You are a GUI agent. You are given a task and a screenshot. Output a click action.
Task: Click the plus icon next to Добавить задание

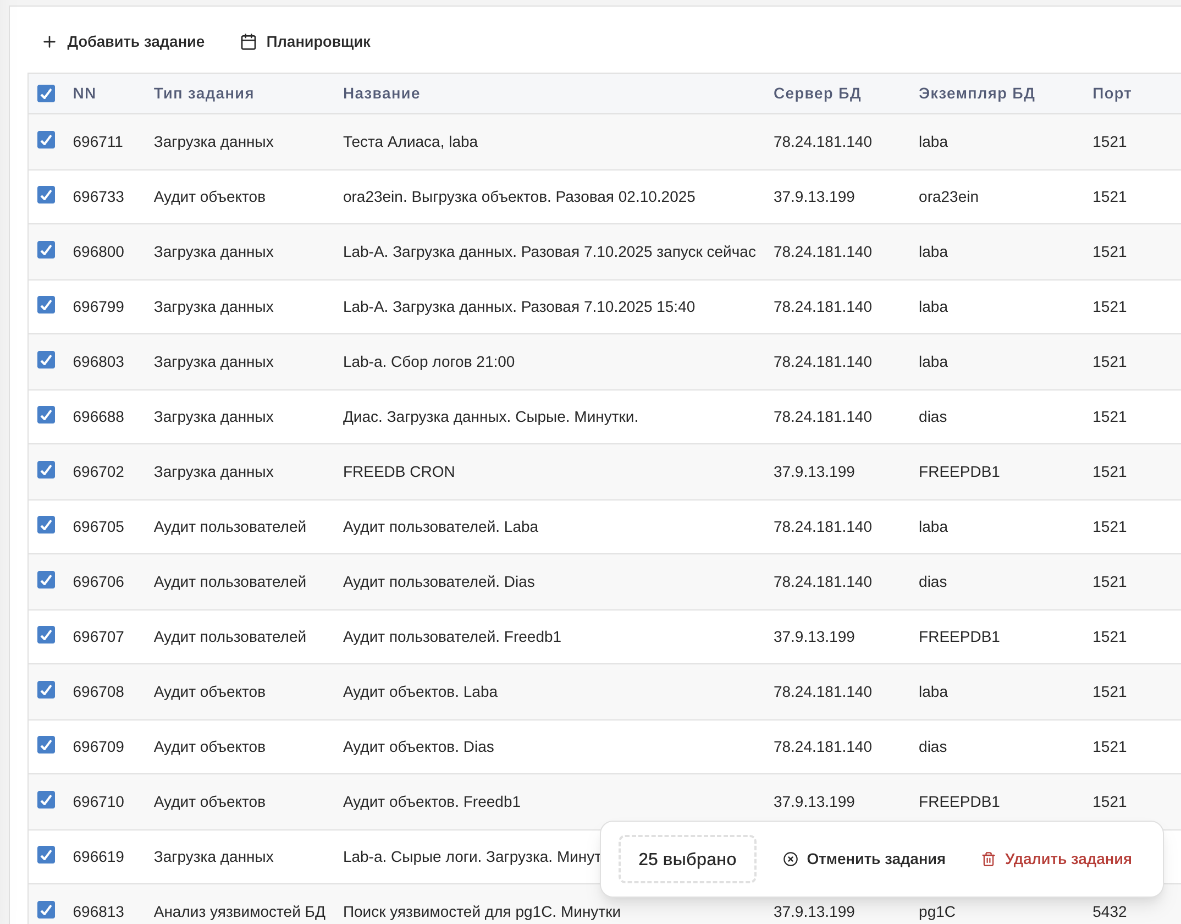(49, 42)
